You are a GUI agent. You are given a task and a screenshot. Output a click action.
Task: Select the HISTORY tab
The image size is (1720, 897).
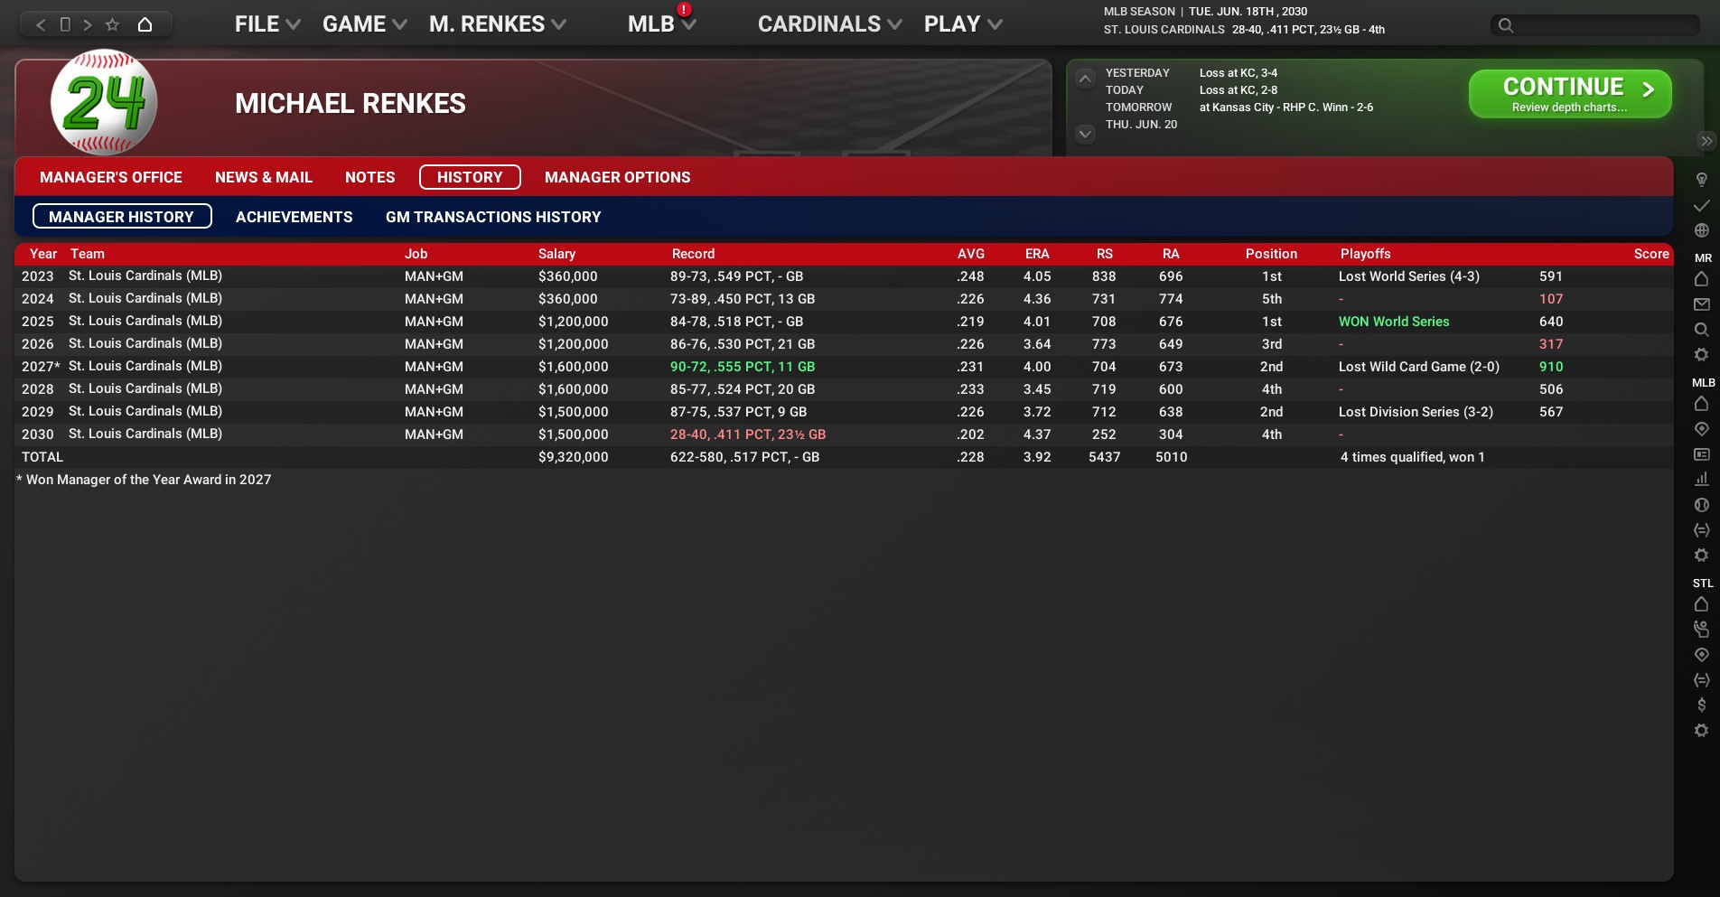point(470,177)
